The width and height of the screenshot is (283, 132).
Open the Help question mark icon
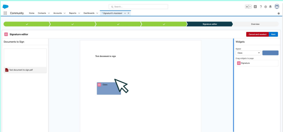pos(261,7)
